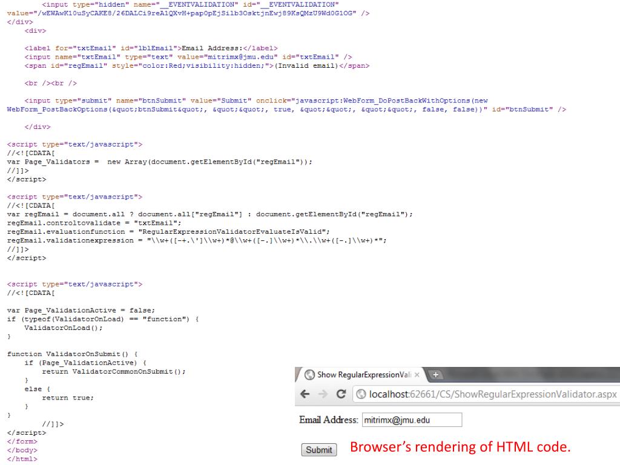Click the input name="txtEmail" code line
This screenshot has width=620, height=465.
(x=188, y=57)
